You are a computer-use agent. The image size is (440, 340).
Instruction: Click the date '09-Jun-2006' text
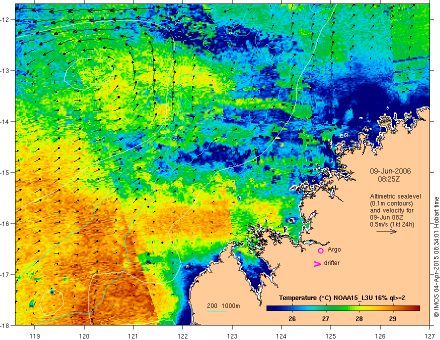click(390, 171)
